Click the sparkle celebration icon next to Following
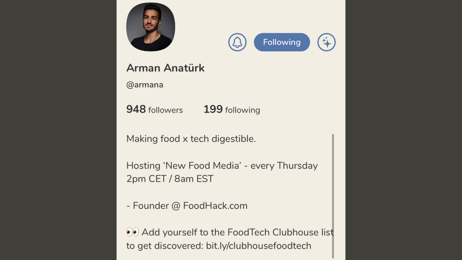This screenshot has height=260, width=462. [x=326, y=42]
